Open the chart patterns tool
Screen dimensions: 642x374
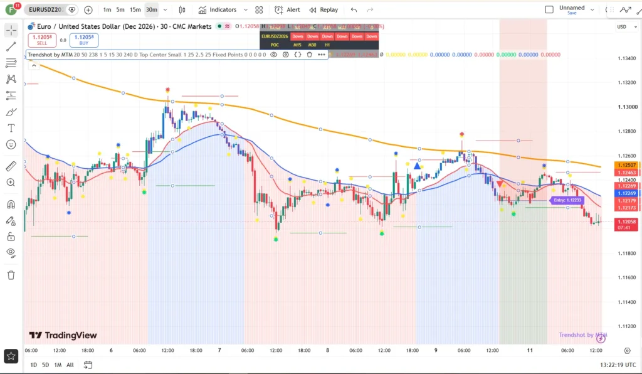point(11,79)
